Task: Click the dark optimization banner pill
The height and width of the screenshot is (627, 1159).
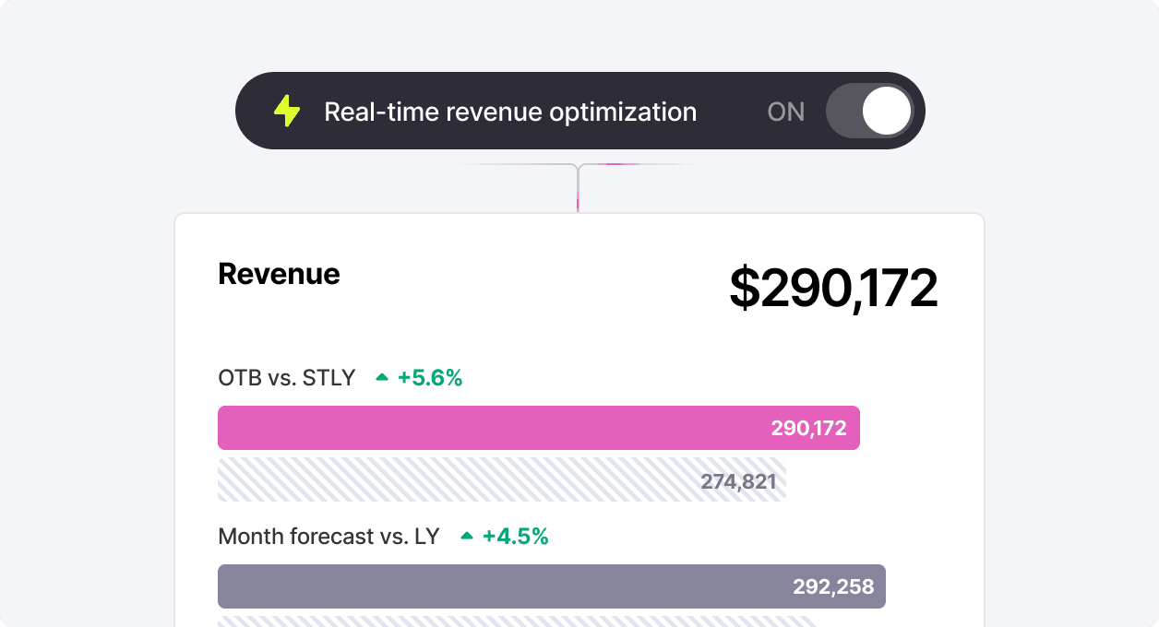Action: click(579, 111)
